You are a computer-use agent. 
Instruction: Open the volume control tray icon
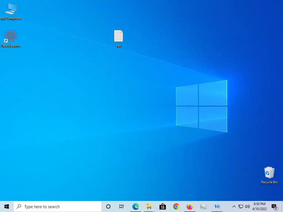click(247, 206)
